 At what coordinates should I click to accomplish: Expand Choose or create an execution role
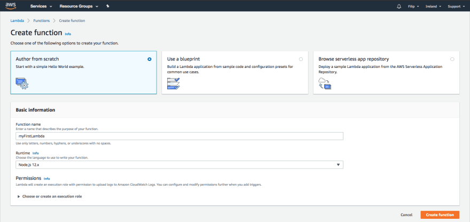(50, 196)
